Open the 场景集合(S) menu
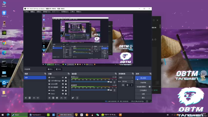The image size is (208, 117). click(x=65, y=12)
